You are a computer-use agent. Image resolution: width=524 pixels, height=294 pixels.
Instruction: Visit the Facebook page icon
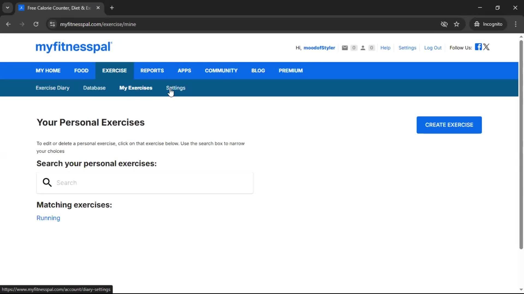pos(478,47)
